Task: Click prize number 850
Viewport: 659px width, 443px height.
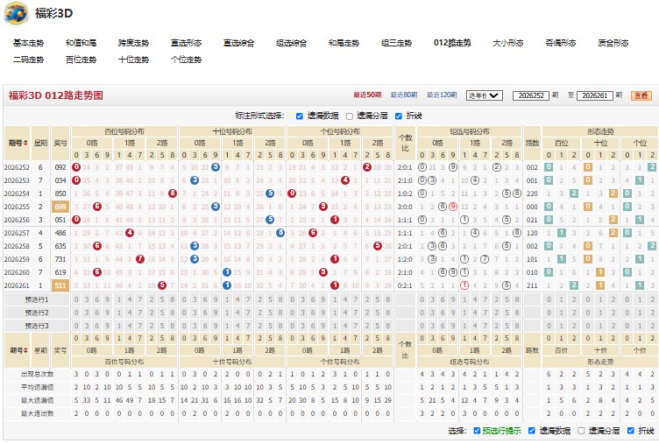Action: click(x=60, y=193)
